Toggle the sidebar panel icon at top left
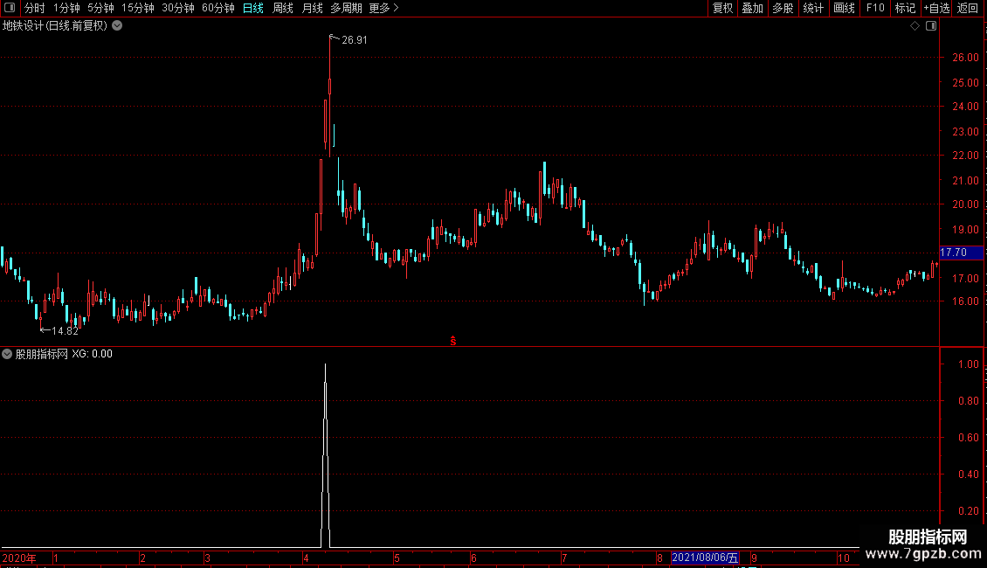987x568 pixels. (10, 8)
